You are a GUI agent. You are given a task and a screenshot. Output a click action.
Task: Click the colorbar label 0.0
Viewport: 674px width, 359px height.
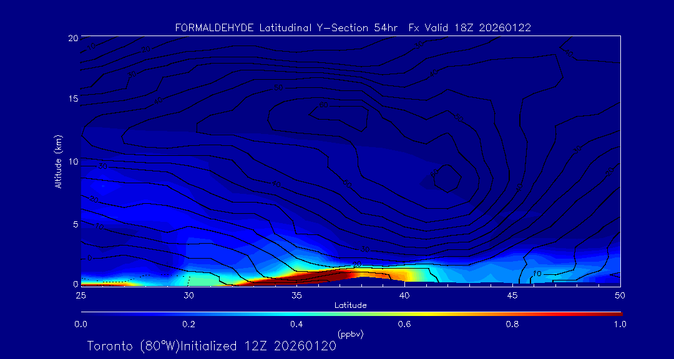click(81, 324)
